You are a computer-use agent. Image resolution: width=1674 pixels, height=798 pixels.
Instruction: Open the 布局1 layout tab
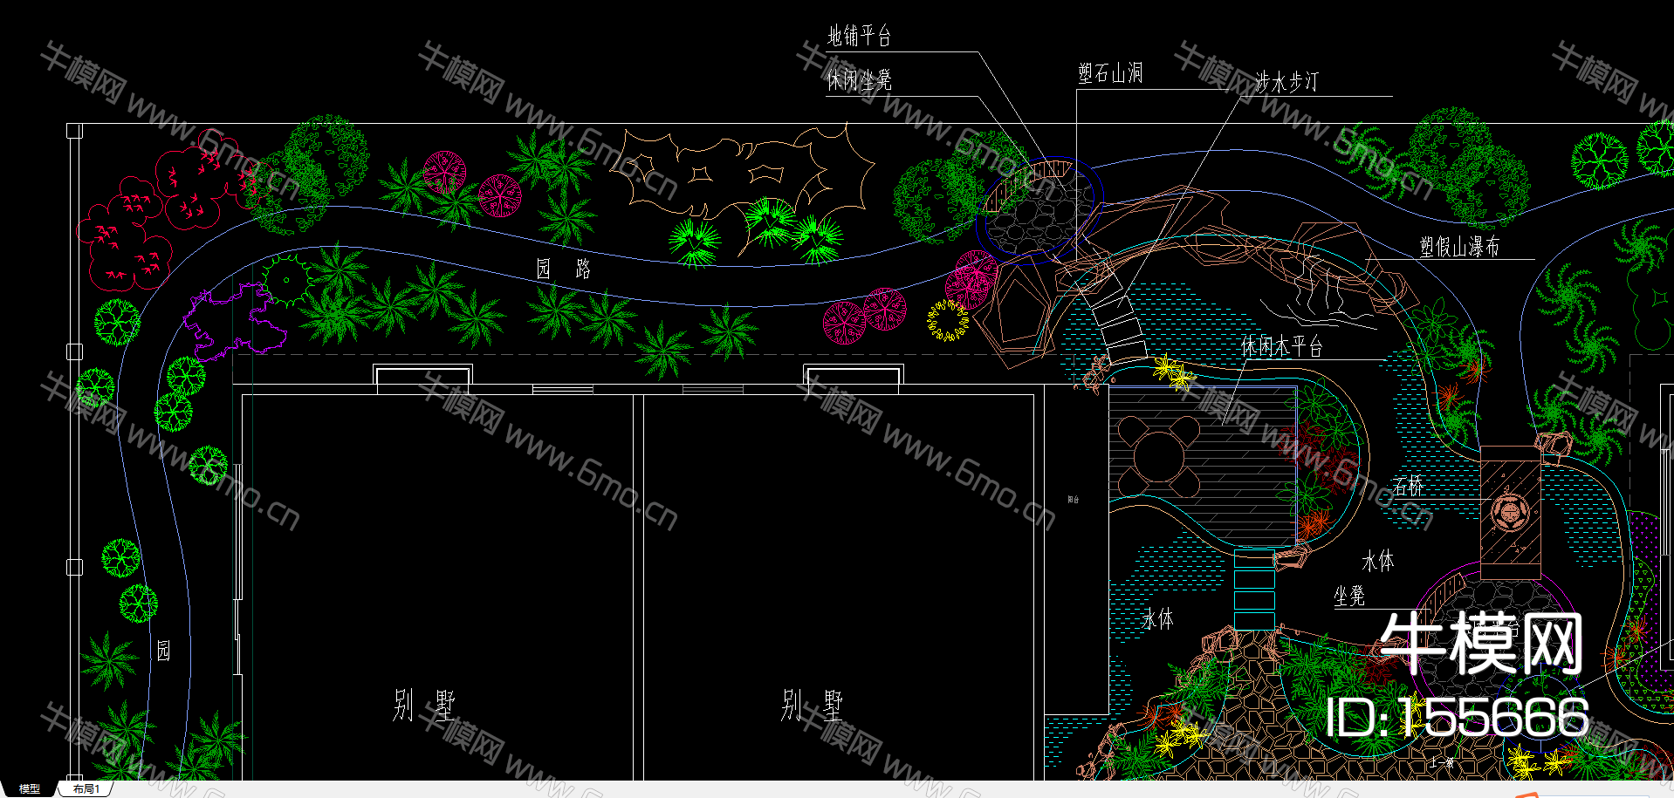coord(86,788)
